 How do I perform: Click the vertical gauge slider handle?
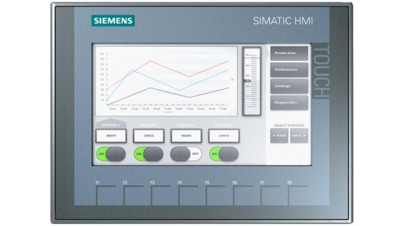[x=248, y=81]
